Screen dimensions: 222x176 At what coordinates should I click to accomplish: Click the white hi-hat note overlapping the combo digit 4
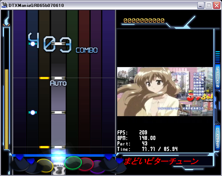tap(33, 44)
